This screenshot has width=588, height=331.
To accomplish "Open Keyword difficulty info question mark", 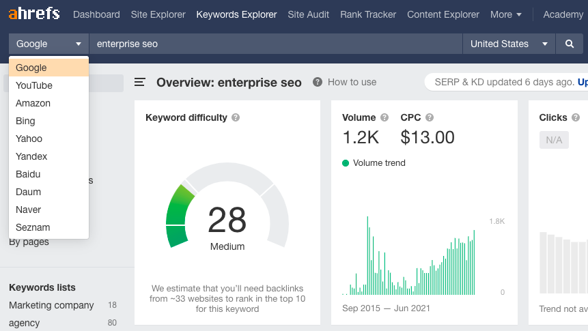I will [x=236, y=117].
